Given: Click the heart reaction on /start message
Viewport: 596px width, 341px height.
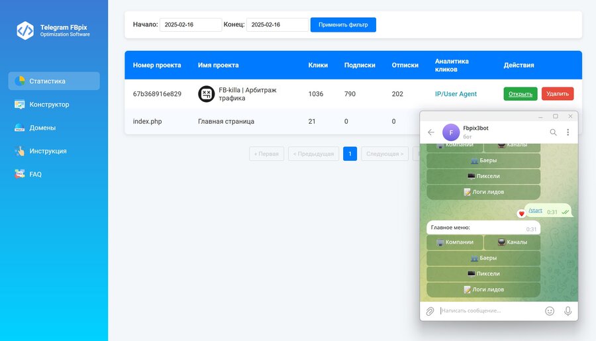Looking at the screenshot, I should (522, 214).
